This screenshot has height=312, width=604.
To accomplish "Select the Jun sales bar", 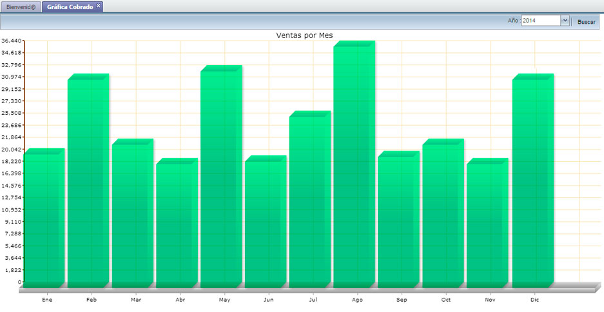I will (x=264, y=223).
